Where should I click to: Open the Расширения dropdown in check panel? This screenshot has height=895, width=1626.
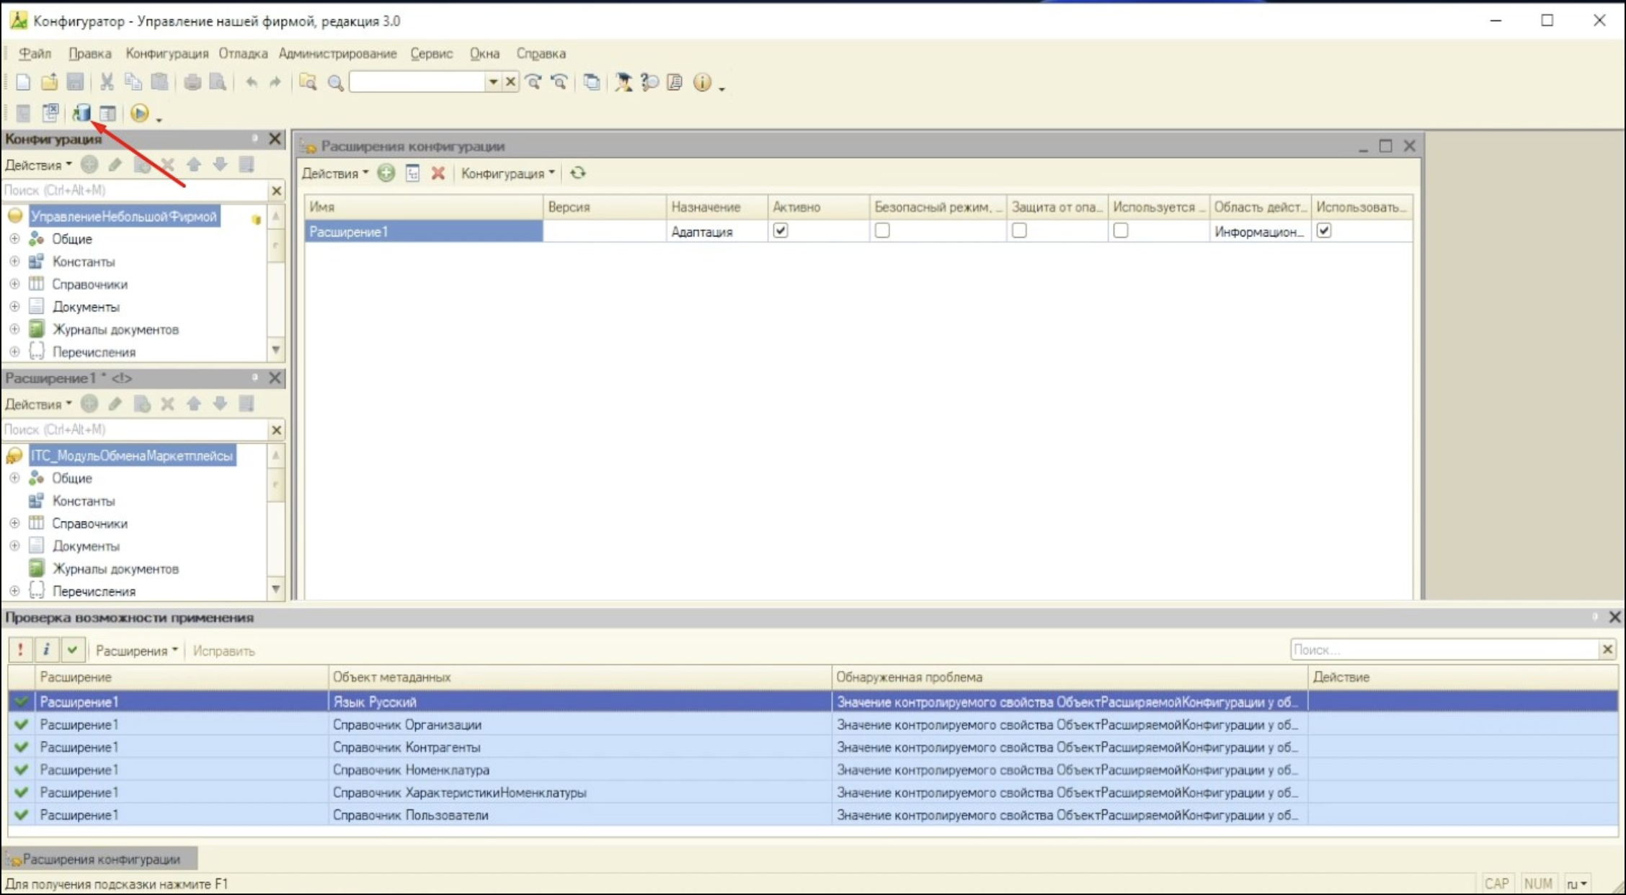coord(137,651)
